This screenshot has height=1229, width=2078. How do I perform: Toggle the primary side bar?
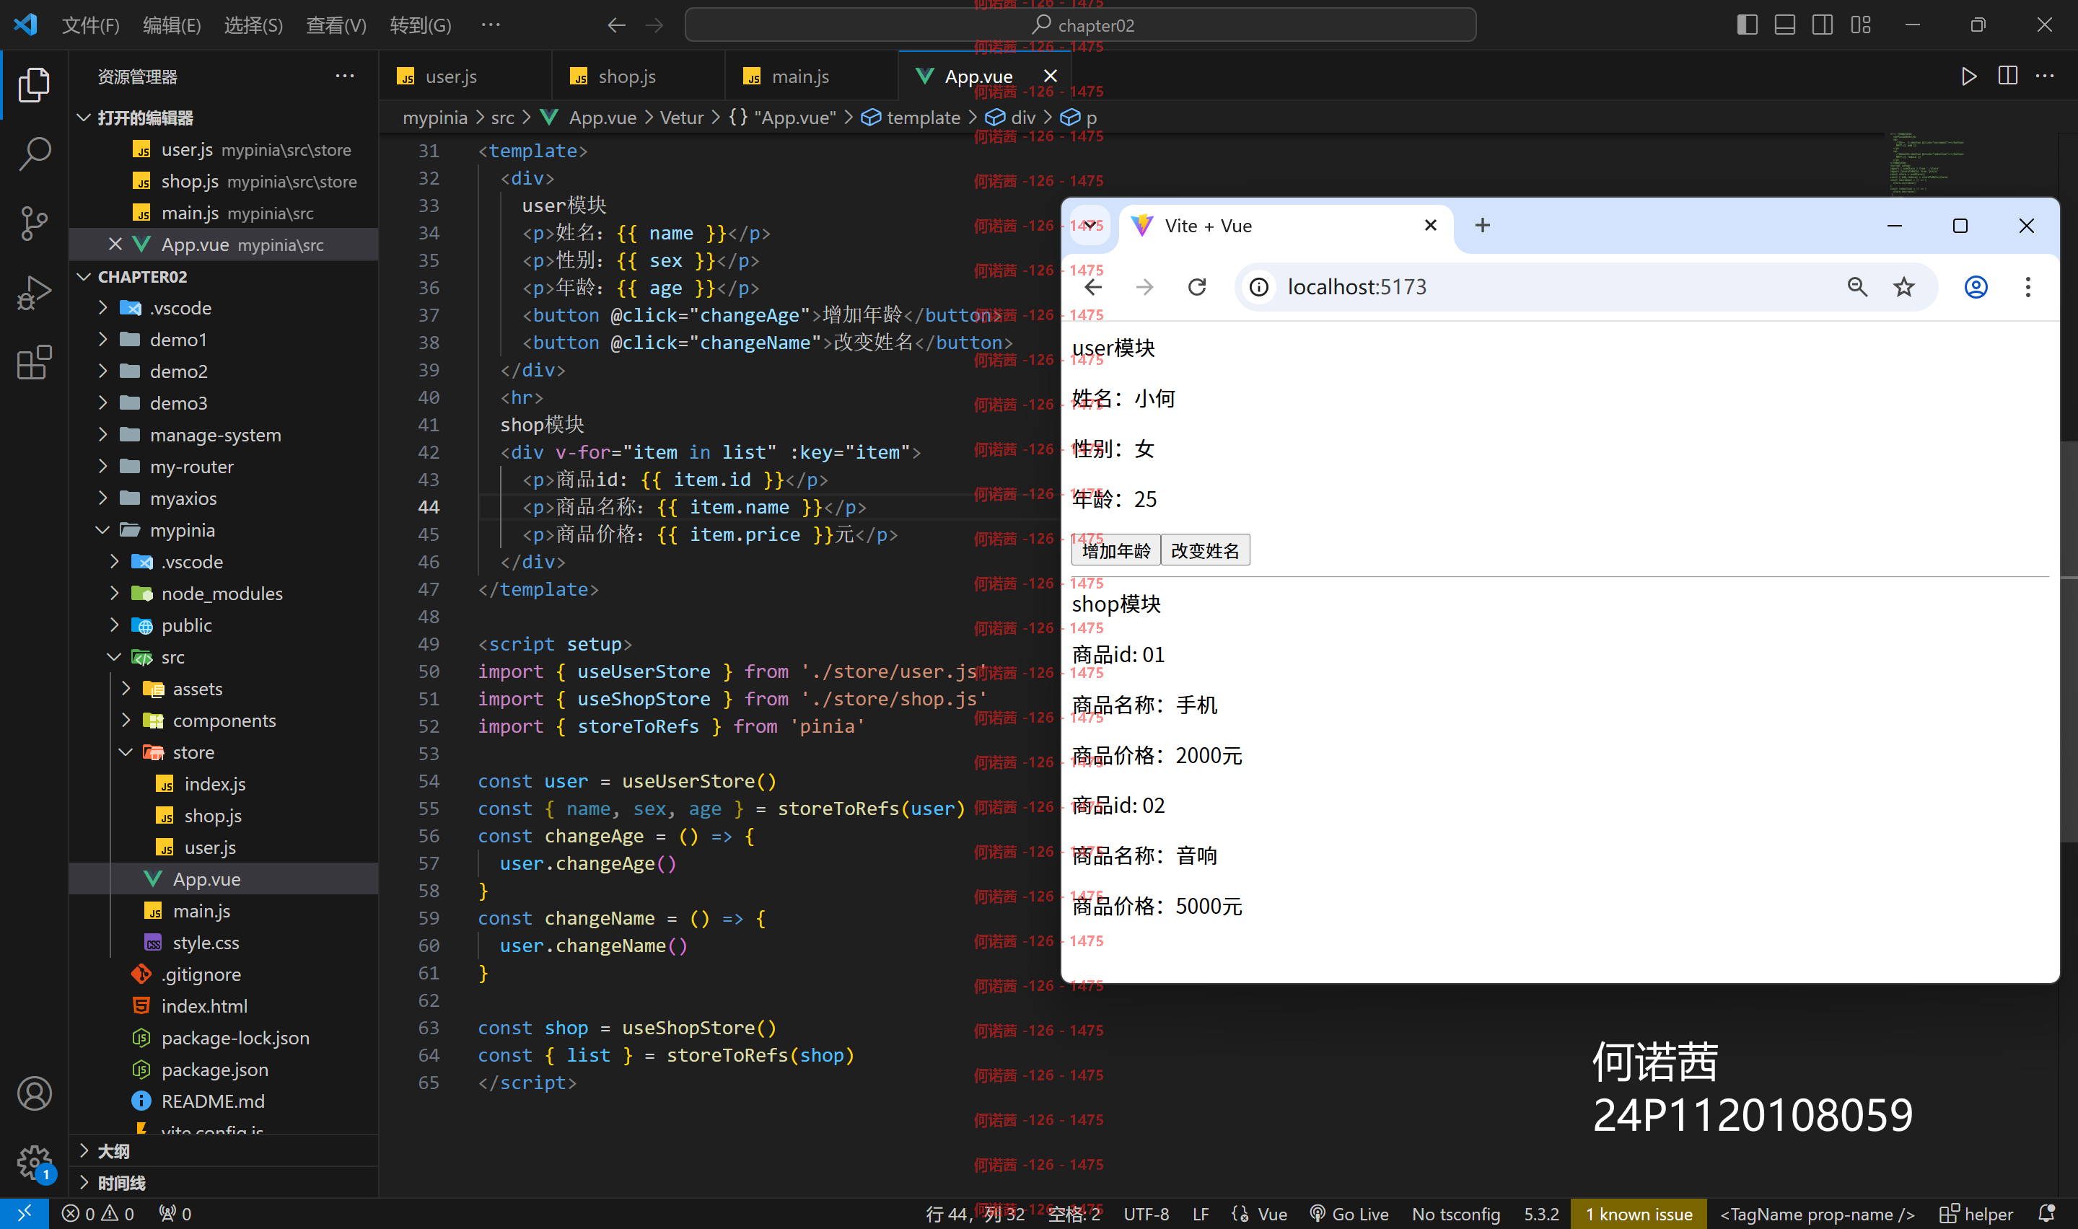[1747, 25]
